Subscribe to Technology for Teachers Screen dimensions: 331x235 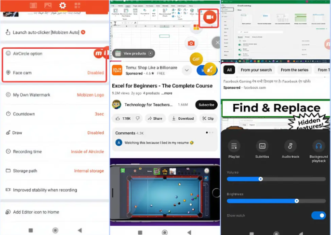[x=206, y=105]
